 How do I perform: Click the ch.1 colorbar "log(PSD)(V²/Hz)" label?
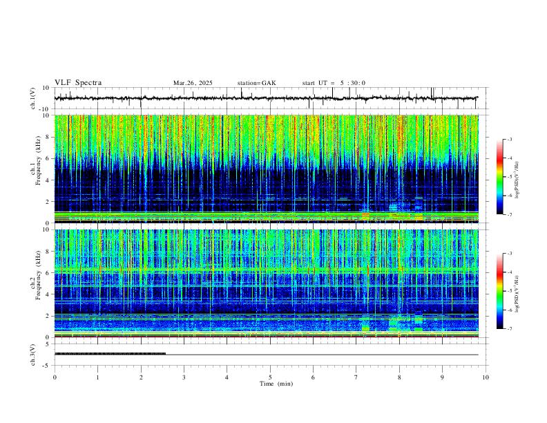[x=517, y=180]
